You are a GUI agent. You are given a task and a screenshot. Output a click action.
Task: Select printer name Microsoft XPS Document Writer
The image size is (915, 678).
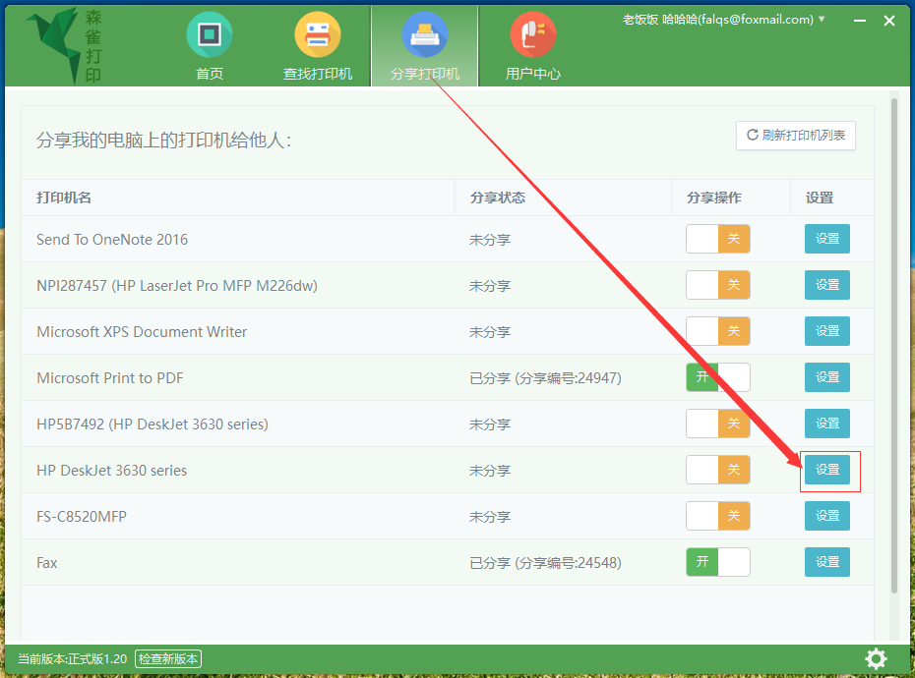coord(142,332)
